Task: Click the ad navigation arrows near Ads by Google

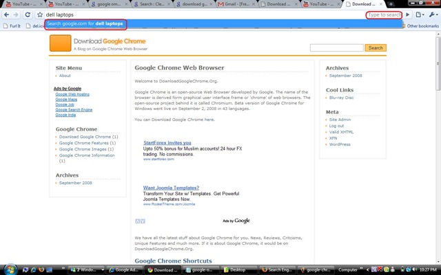Action: pyautogui.click(x=140, y=221)
